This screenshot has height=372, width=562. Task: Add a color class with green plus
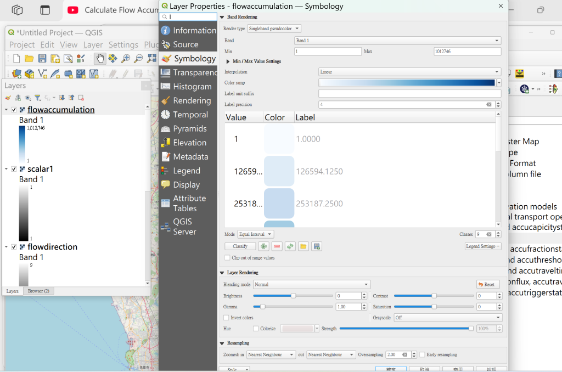(x=264, y=246)
